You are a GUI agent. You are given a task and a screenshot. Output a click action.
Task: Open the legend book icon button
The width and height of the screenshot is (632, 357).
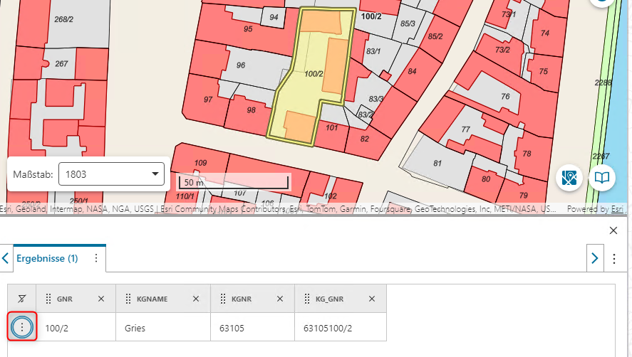tap(602, 178)
